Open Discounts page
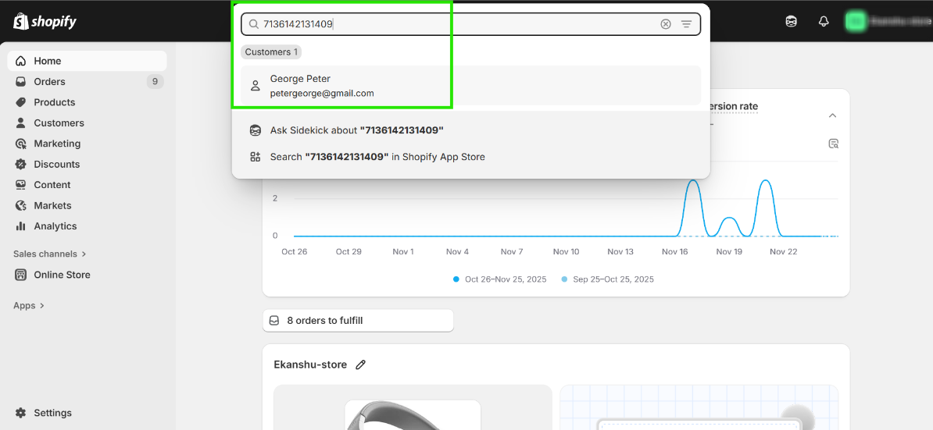Viewport: 933px width, 430px height. click(x=87, y=164)
